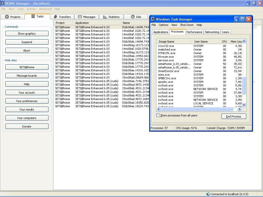
Task: Open Your preferences page
Action: pos(27,101)
